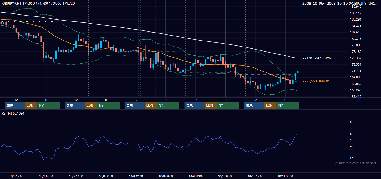Click the right end of white 120 SMA line
Viewport: 381px width, 179px height.
[x=297, y=58]
